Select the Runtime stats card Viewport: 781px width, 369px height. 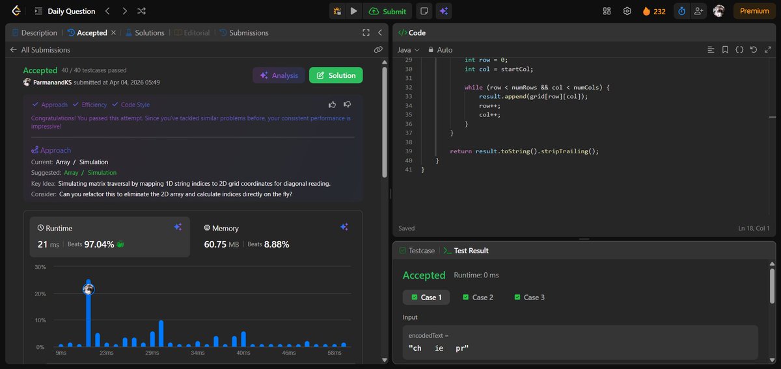point(110,236)
